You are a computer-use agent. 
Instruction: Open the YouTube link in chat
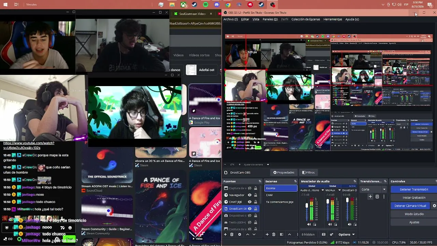tap(29, 146)
